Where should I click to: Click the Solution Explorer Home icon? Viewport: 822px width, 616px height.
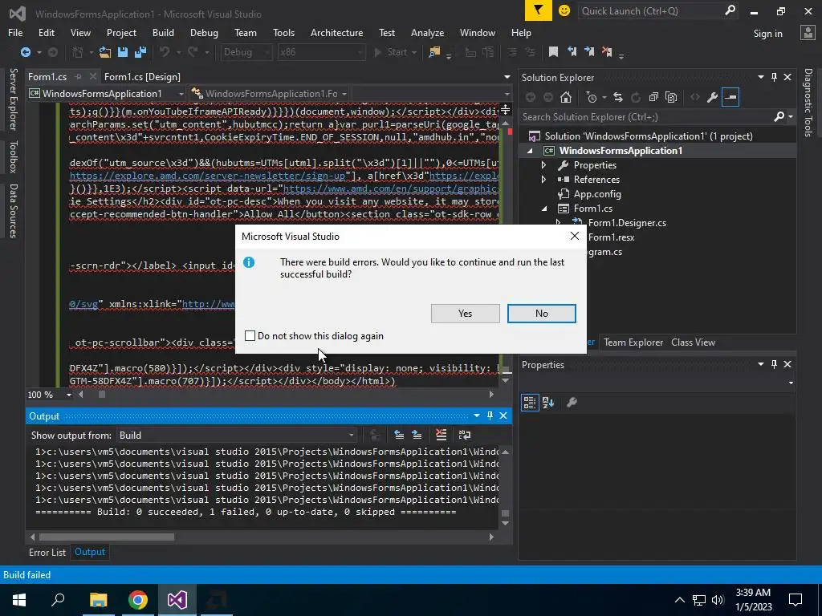pyautogui.click(x=566, y=97)
